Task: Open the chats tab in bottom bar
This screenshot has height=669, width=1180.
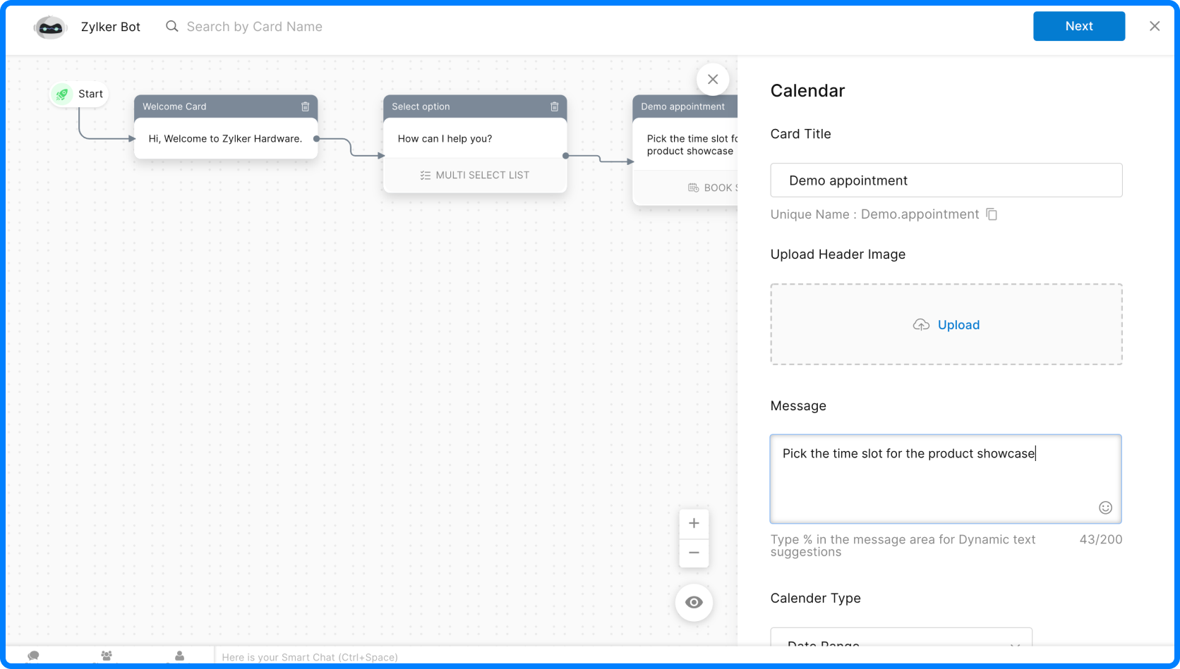Action: (x=33, y=656)
